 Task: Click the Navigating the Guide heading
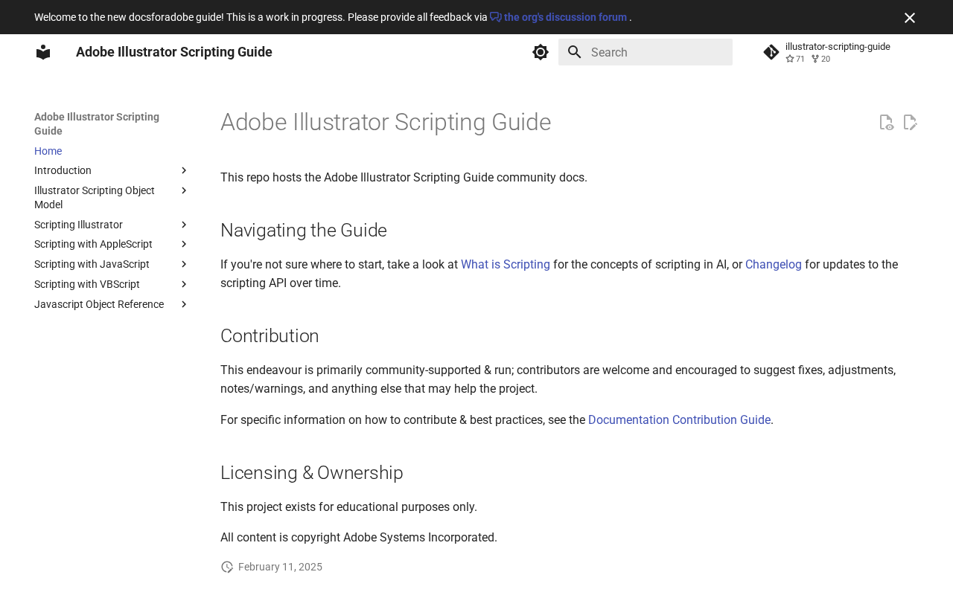(304, 231)
